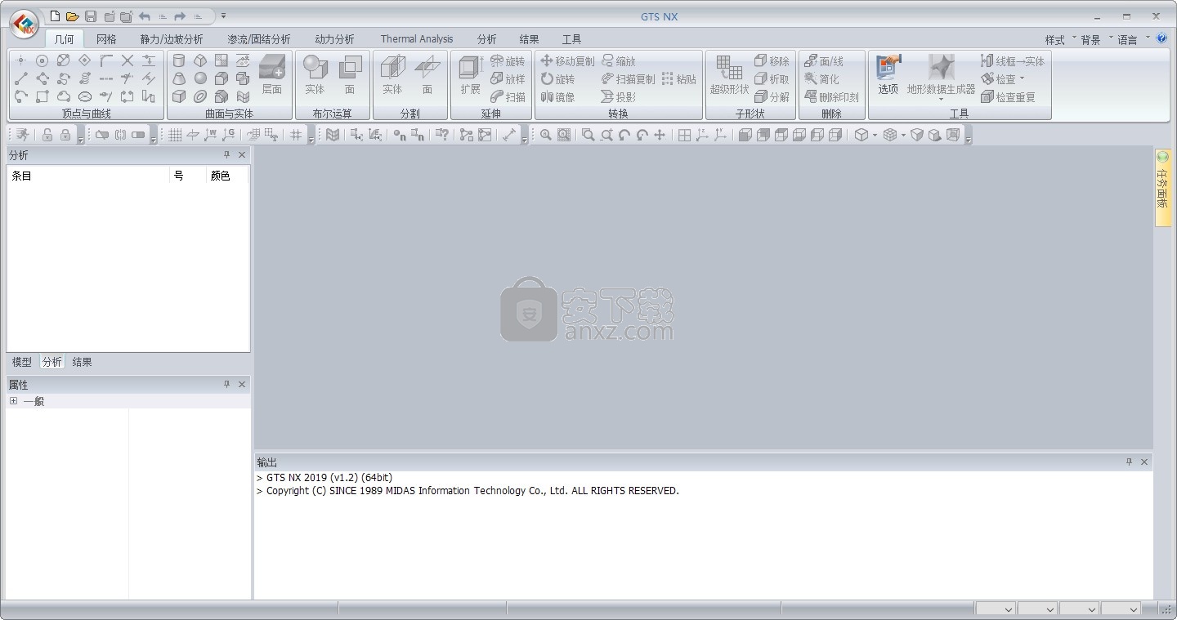The height and width of the screenshot is (620, 1177).
Task: Click the 颜色 column header
Action: [220, 176]
